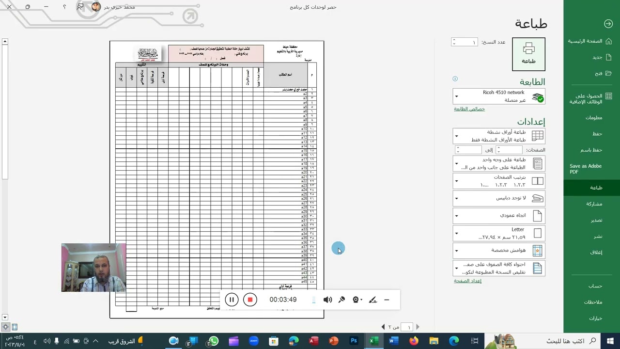This screenshot has width=620, height=349.
Task: Click the back arrow to exit backstage view
Action: pos(608,24)
